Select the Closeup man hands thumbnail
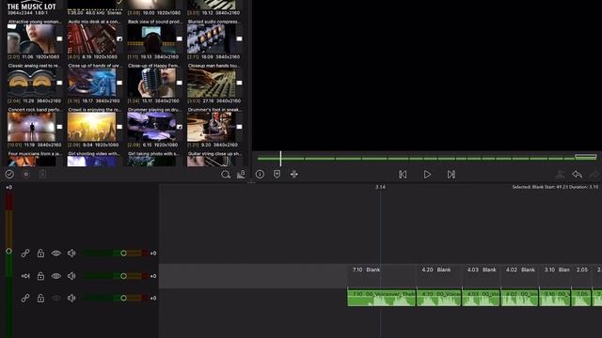The height and width of the screenshot is (338, 602). coord(212,84)
